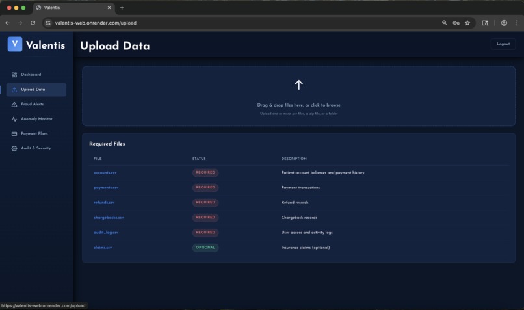Close the Valentis browser tab
Image resolution: width=524 pixels, height=310 pixels.
point(109,8)
